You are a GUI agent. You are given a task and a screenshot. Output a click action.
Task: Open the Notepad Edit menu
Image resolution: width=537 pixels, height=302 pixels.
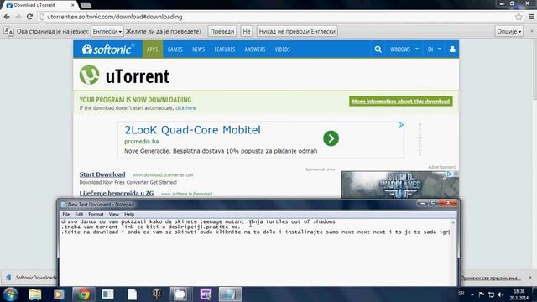click(79, 215)
